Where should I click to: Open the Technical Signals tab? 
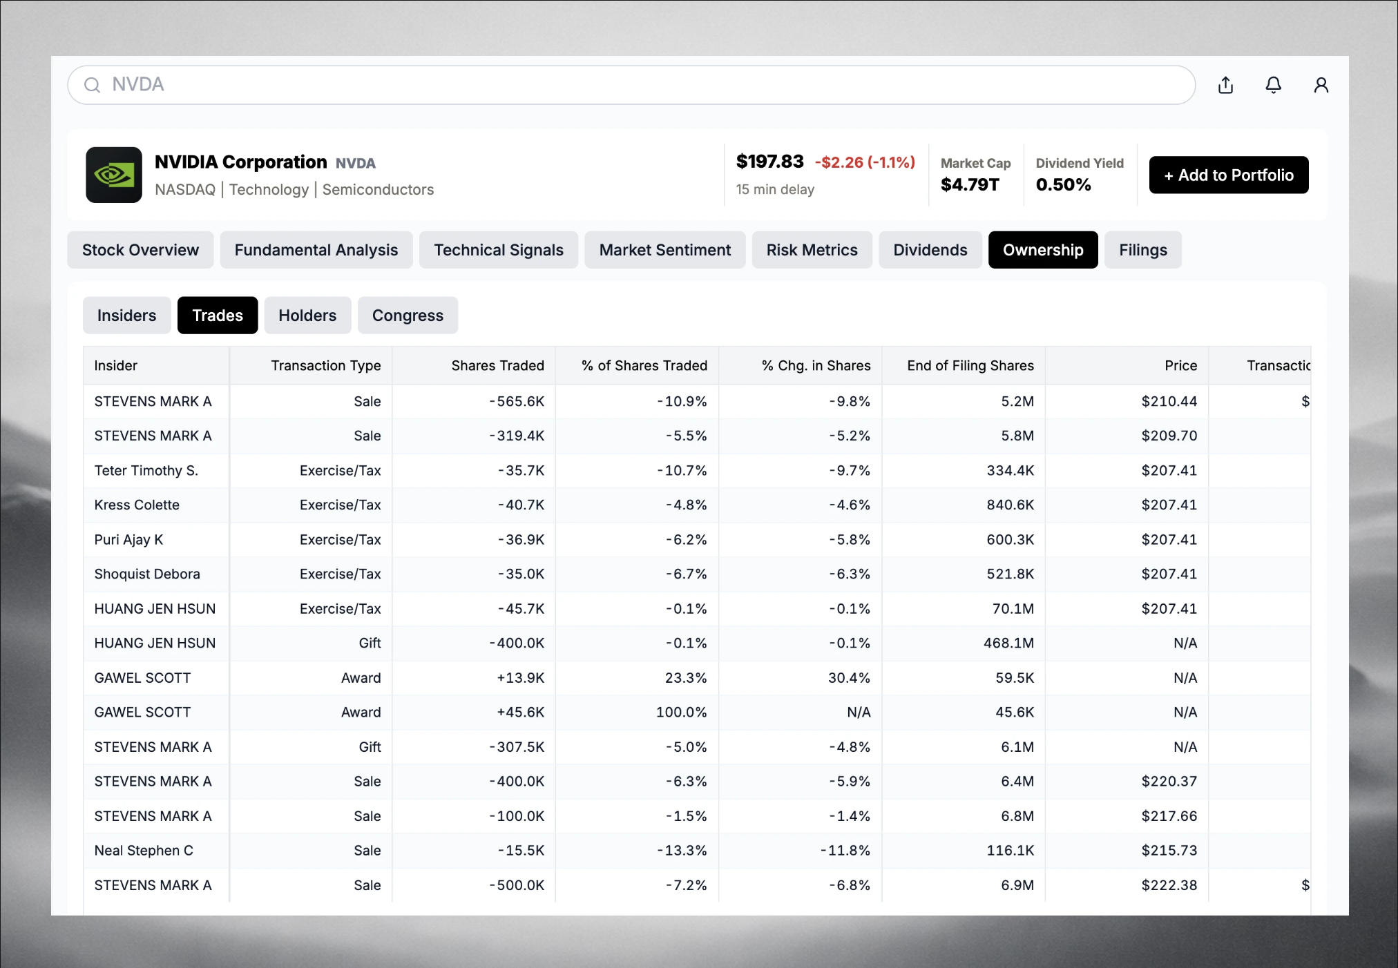(499, 250)
